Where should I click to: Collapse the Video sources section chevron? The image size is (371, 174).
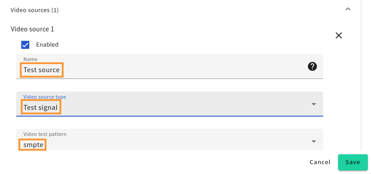348,9
